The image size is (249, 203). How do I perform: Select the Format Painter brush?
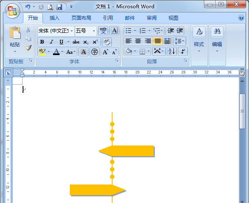coord(28,48)
